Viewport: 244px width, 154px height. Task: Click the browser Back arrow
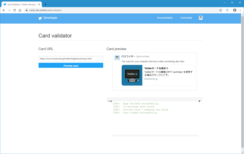4,10
